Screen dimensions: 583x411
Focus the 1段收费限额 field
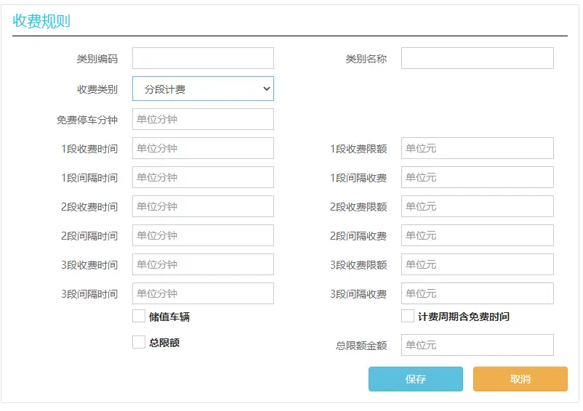[477, 148]
